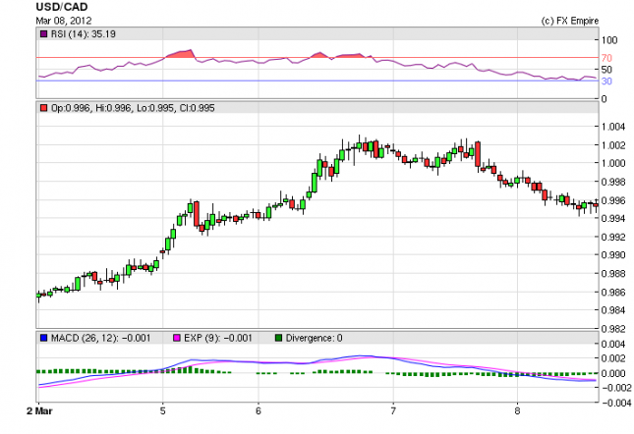Click the date 'Mar 08, 2012'
The height and width of the screenshot is (434, 634).
pos(64,21)
